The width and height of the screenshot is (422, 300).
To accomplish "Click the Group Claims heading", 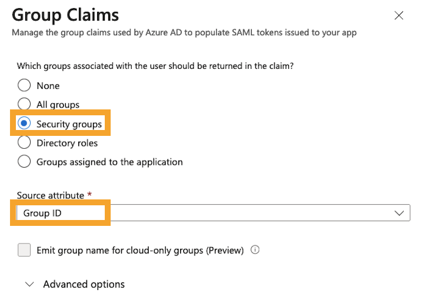I will tap(65, 15).
